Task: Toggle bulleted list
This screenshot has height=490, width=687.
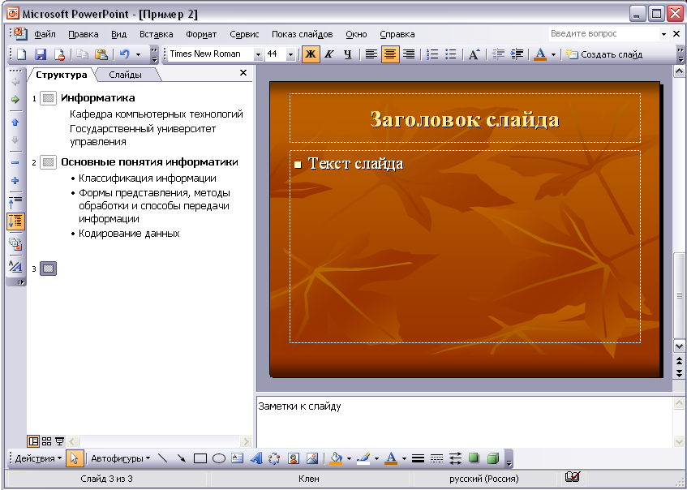Action: [451, 54]
